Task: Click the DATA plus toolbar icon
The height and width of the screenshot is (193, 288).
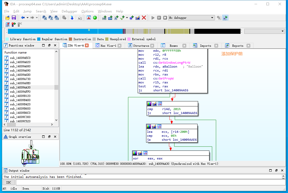Action: [x=110, y=18]
